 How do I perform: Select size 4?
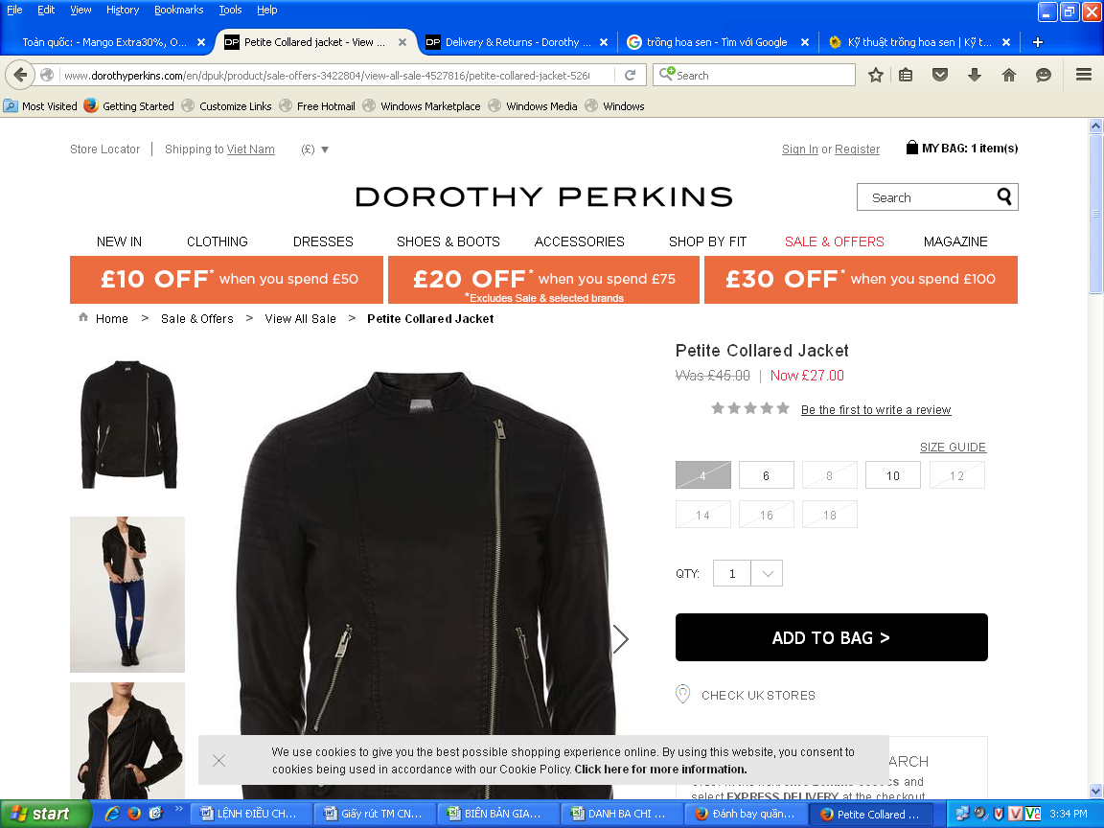click(702, 475)
